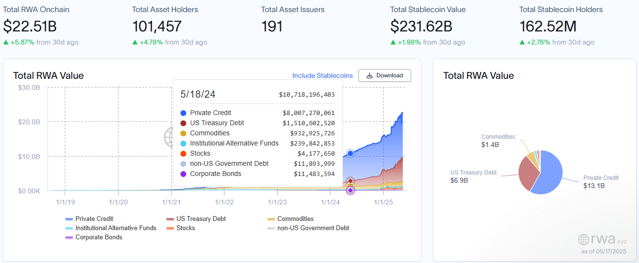Toggle US Treasury Debt legend series

point(196,219)
